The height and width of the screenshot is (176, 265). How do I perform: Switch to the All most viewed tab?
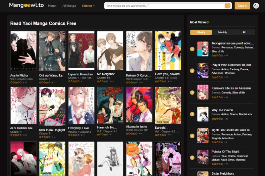point(244,32)
